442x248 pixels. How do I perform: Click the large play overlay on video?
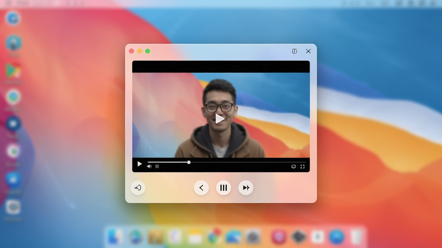[220, 119]
